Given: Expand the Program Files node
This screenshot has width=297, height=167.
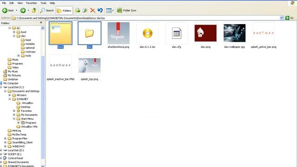Looking at the screenshot, I should click(5, 138).
